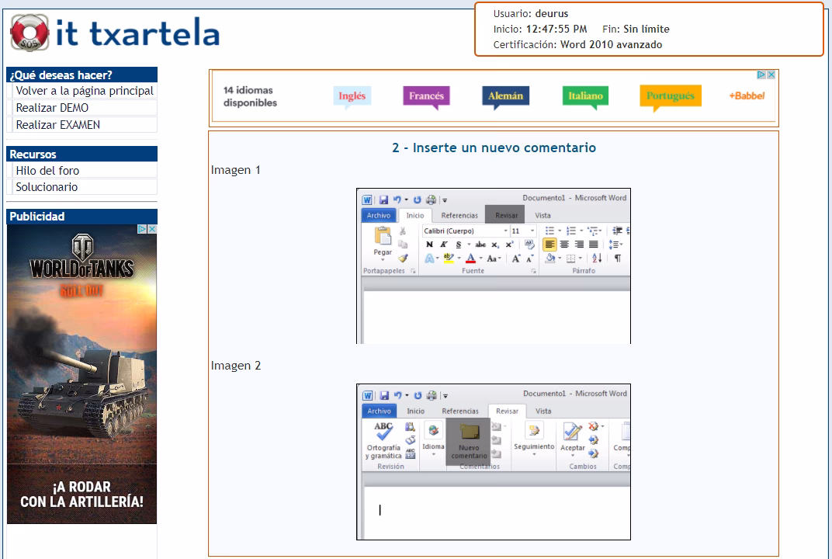The width and height of the screenshot is (832, 559).
Task: Toggle bold N button in Imagen 1
Action: (x=429, y=245)
